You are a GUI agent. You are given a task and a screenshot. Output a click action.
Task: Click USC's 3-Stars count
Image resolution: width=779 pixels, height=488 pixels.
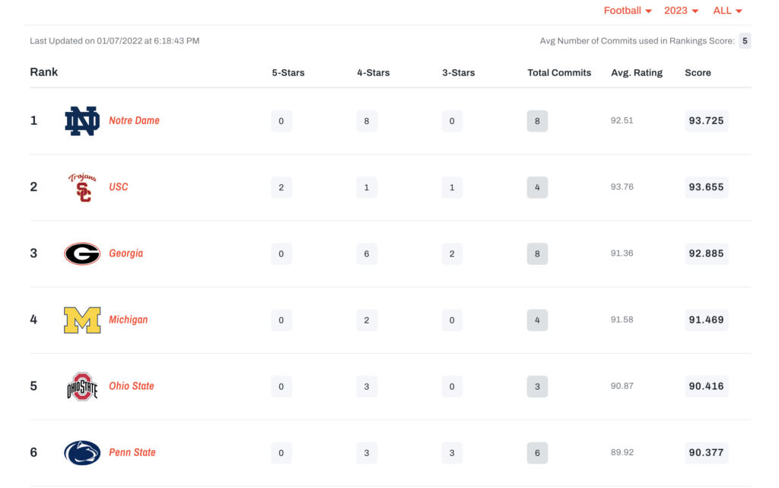pos(452,187)
